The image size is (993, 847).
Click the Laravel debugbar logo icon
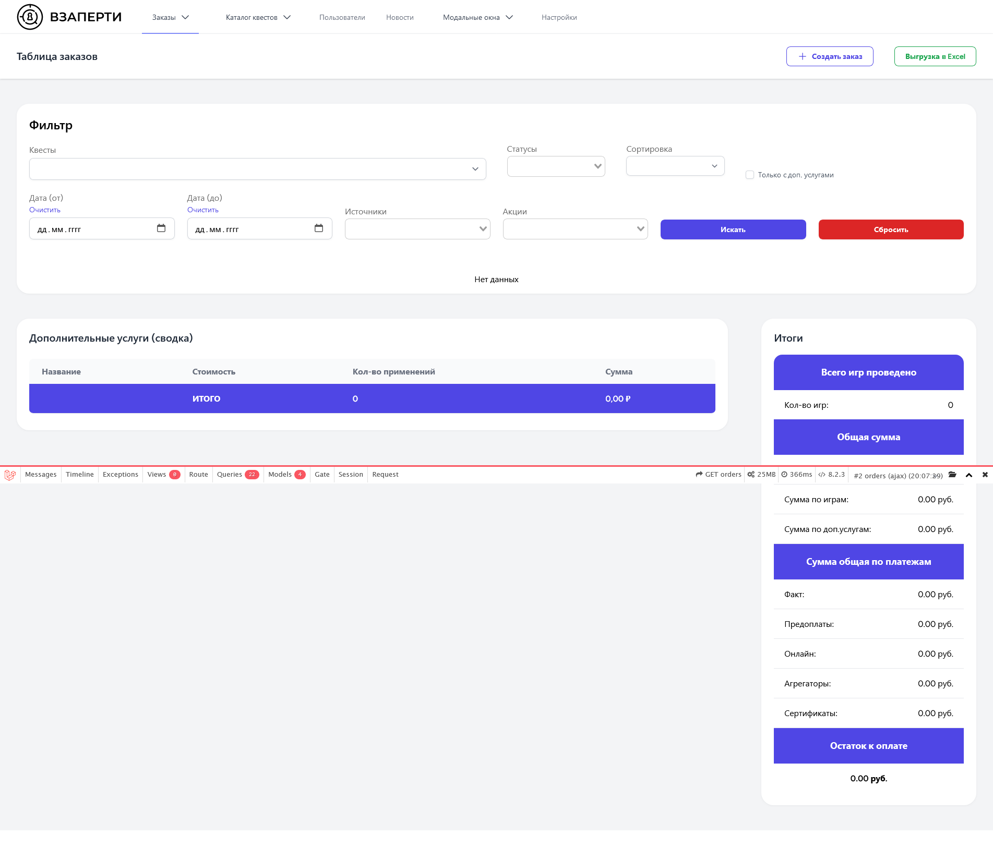(x=10, y=475)
